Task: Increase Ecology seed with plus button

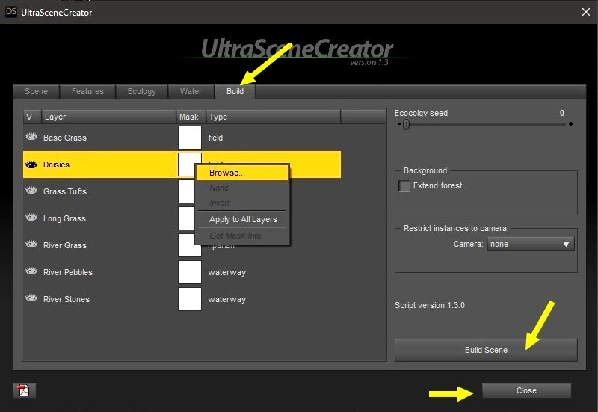Action: pyautogui.click(x=571, y=124)
